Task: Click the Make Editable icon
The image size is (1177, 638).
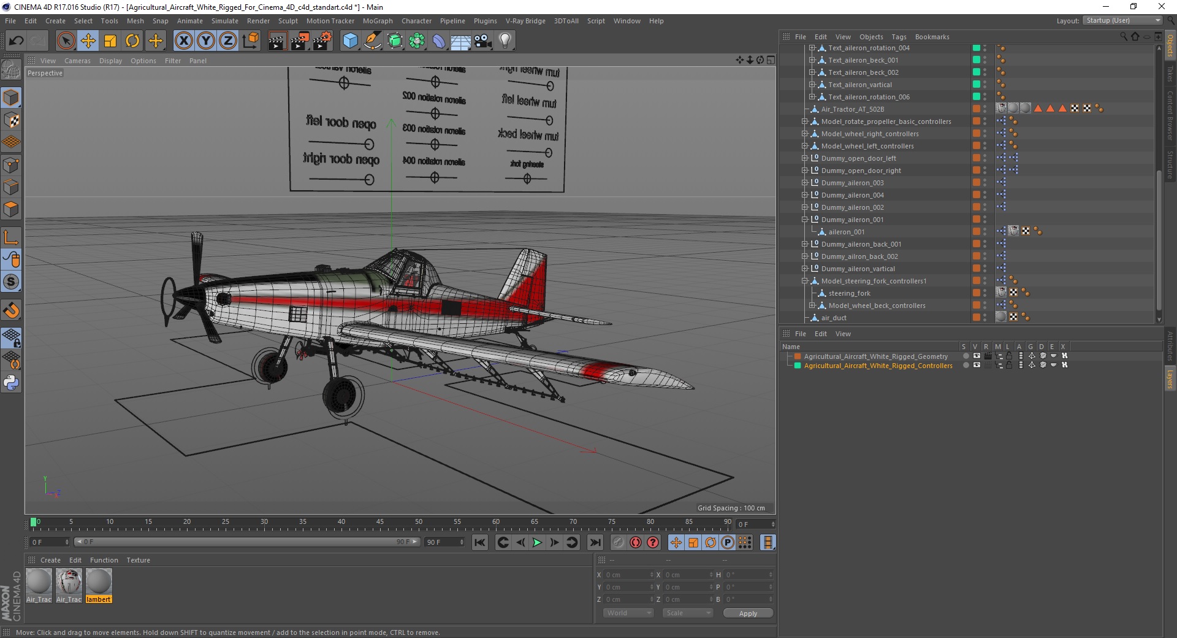Action: click(x=11, y=71)
